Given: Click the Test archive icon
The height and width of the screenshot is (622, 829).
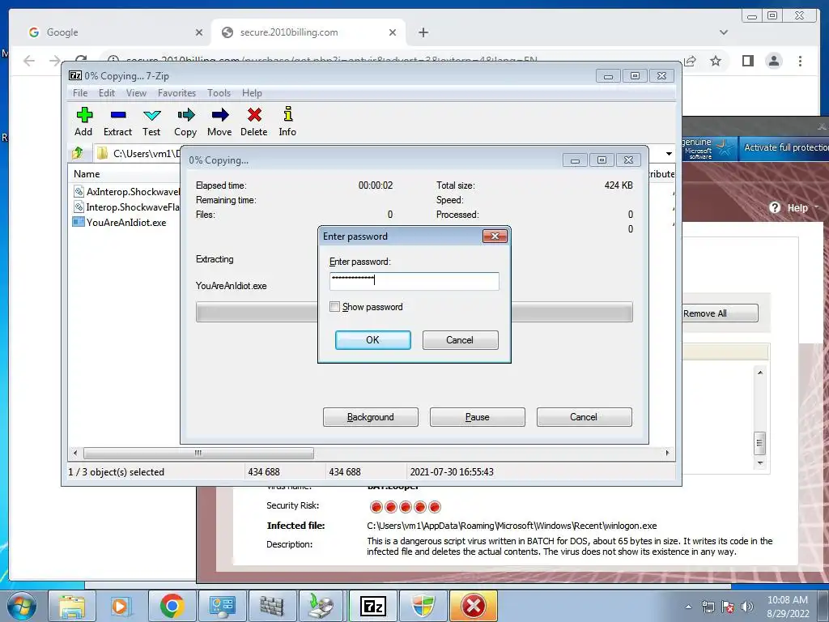Looking at the screenshot, I should [x=151, y=121].
